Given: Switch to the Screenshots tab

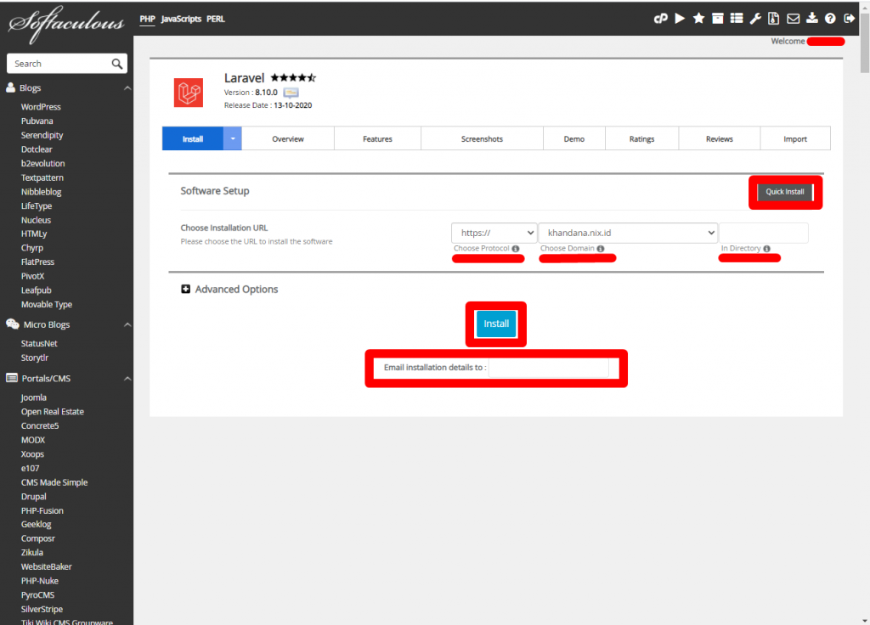Looking at the screenshot, I should [482, 138].
